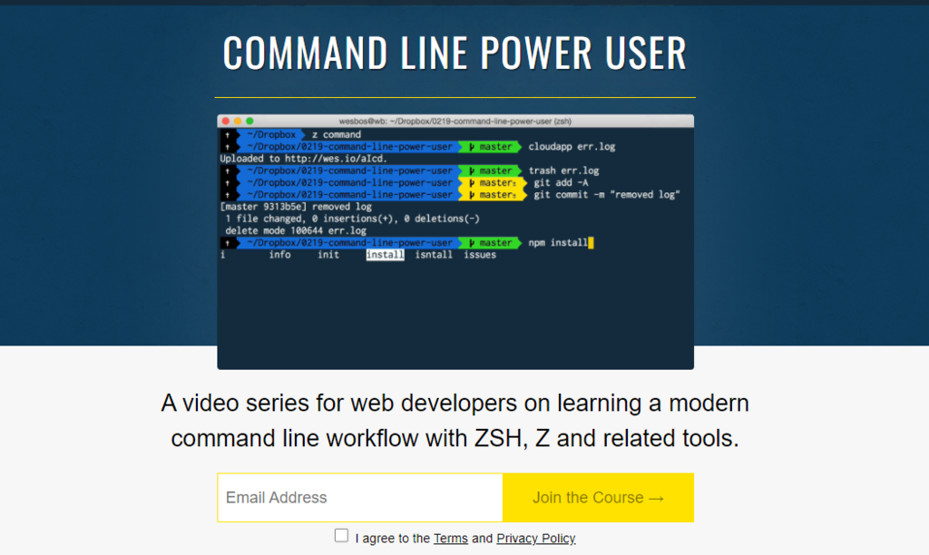Click the terminal title bar showing wesbos@wb
Screen dimensions: 929x555
(455, 119)
